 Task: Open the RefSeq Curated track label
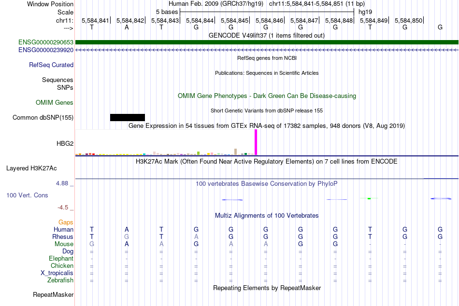51,65
